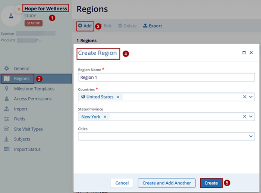Expand the Countries dropdown list
Screen dimensions: 261x193
click(251, 97)
